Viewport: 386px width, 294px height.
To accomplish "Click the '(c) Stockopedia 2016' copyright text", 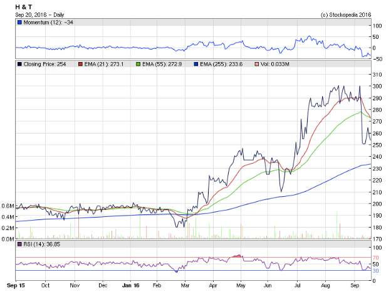I will tap(346, 15).
